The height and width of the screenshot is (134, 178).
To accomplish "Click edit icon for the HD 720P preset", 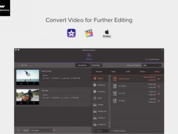I will 159,94.
